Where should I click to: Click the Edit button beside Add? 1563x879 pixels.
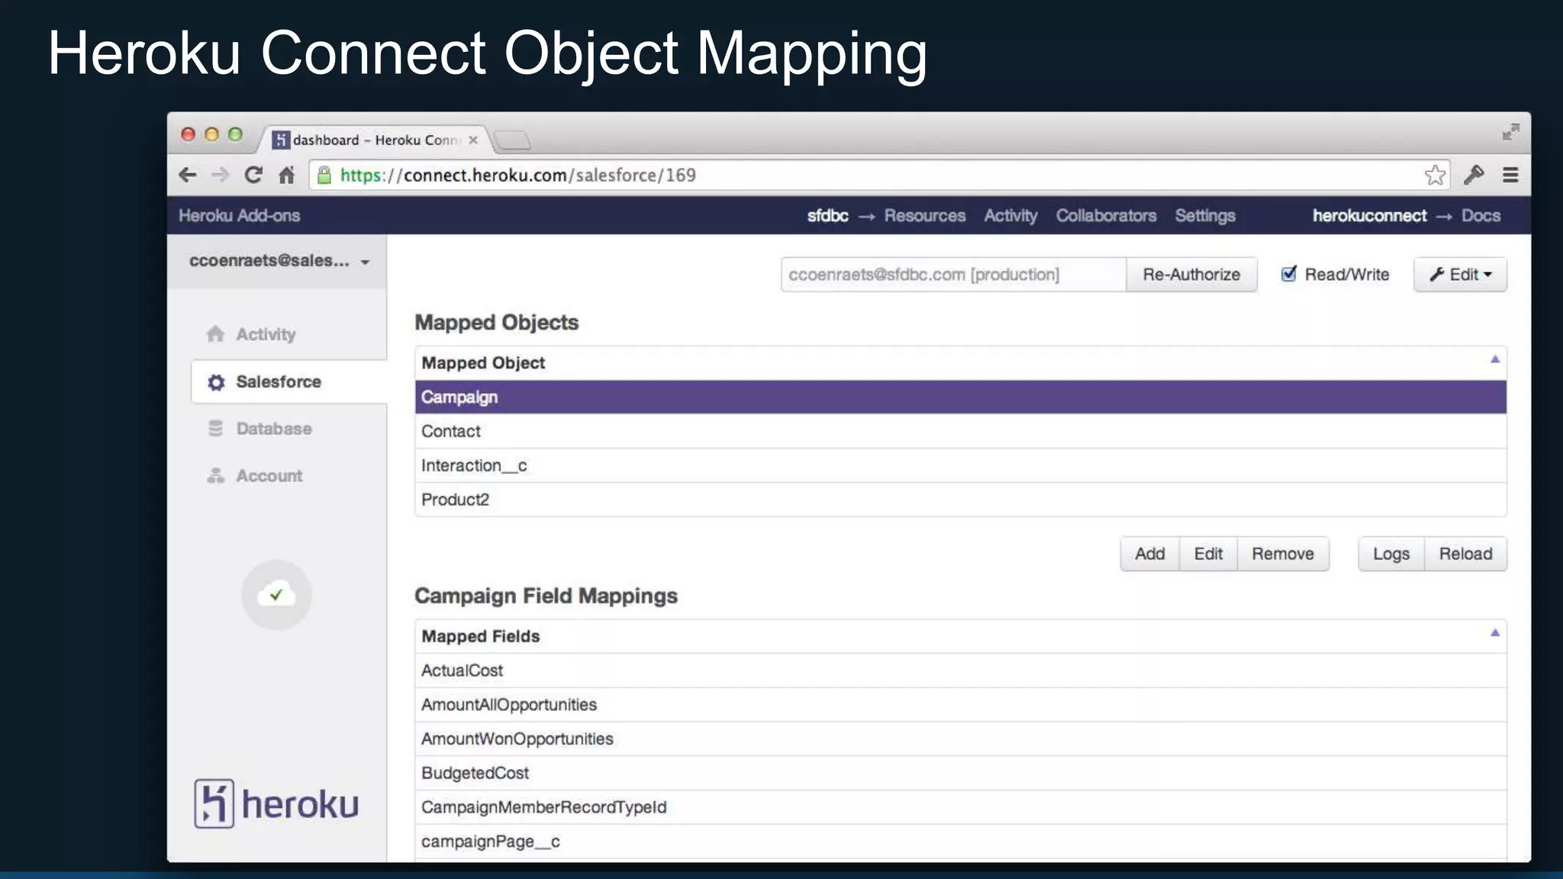coord(1208,554)
